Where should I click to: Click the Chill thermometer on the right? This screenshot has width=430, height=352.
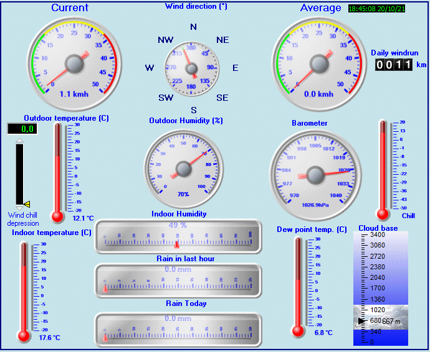(383, 169)
